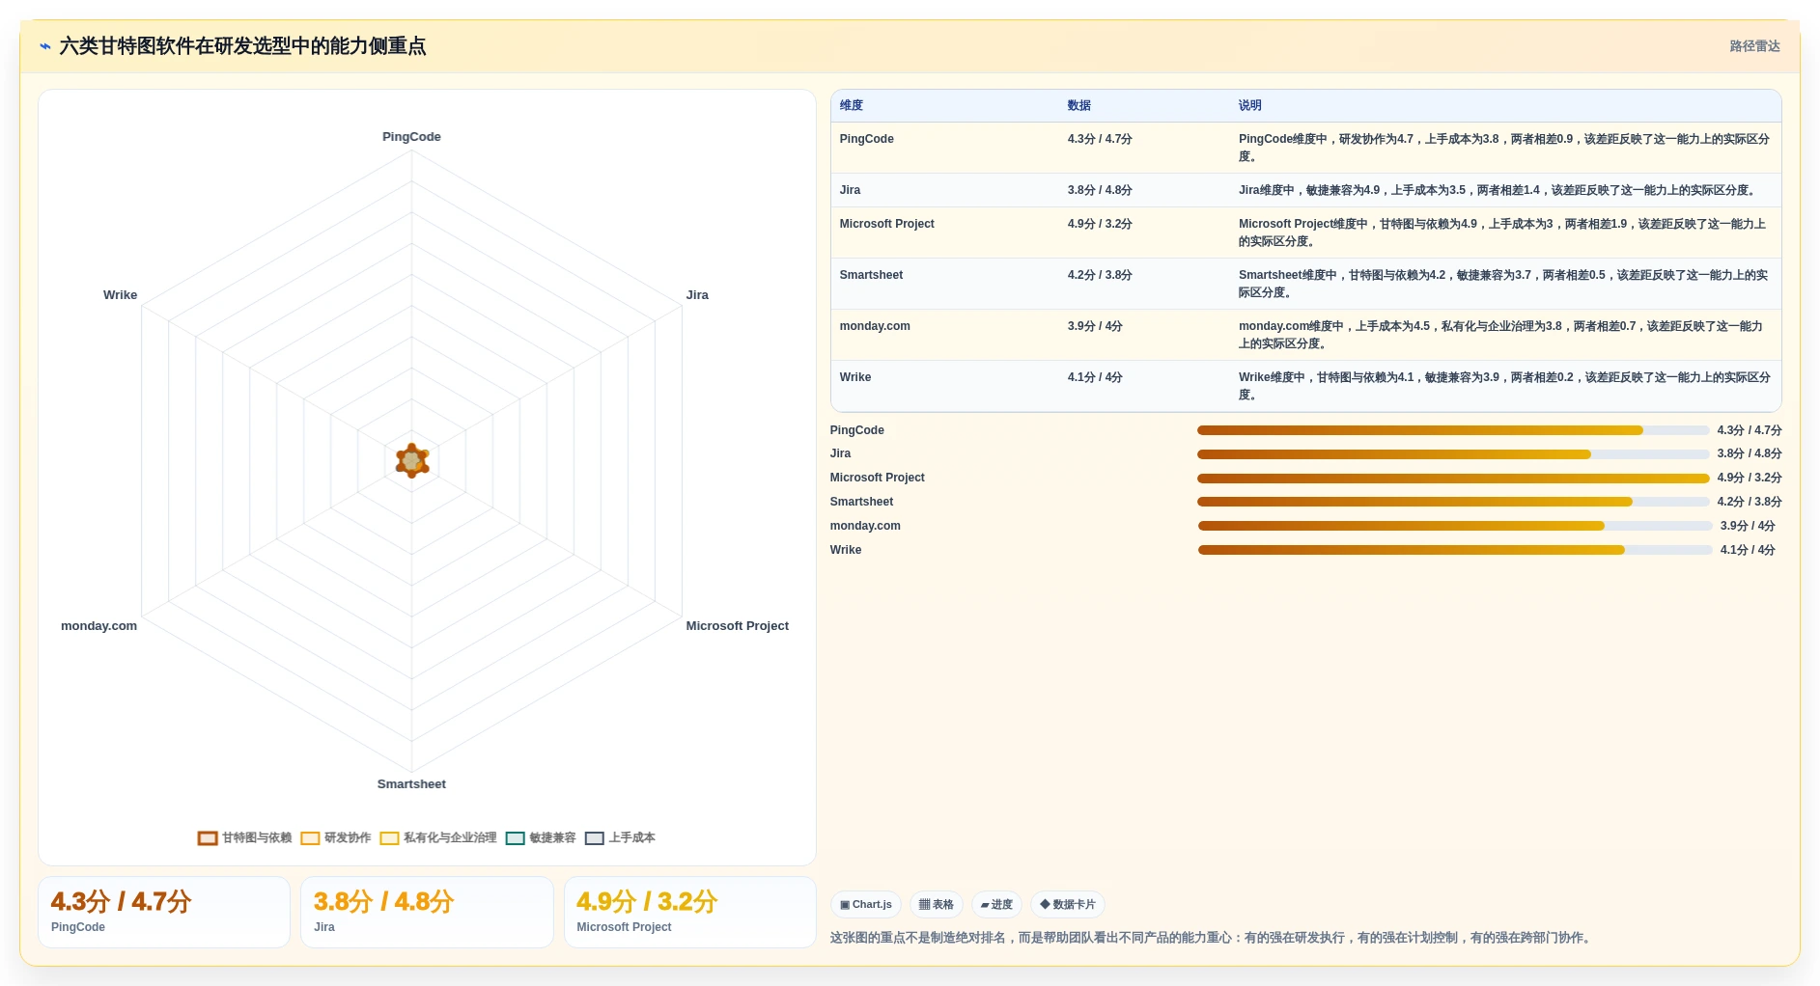This screenshot has height=986, width=1820.
Task: Click the monday.com bar value 3.9分 / 4分
Action: click(1748, 526)
